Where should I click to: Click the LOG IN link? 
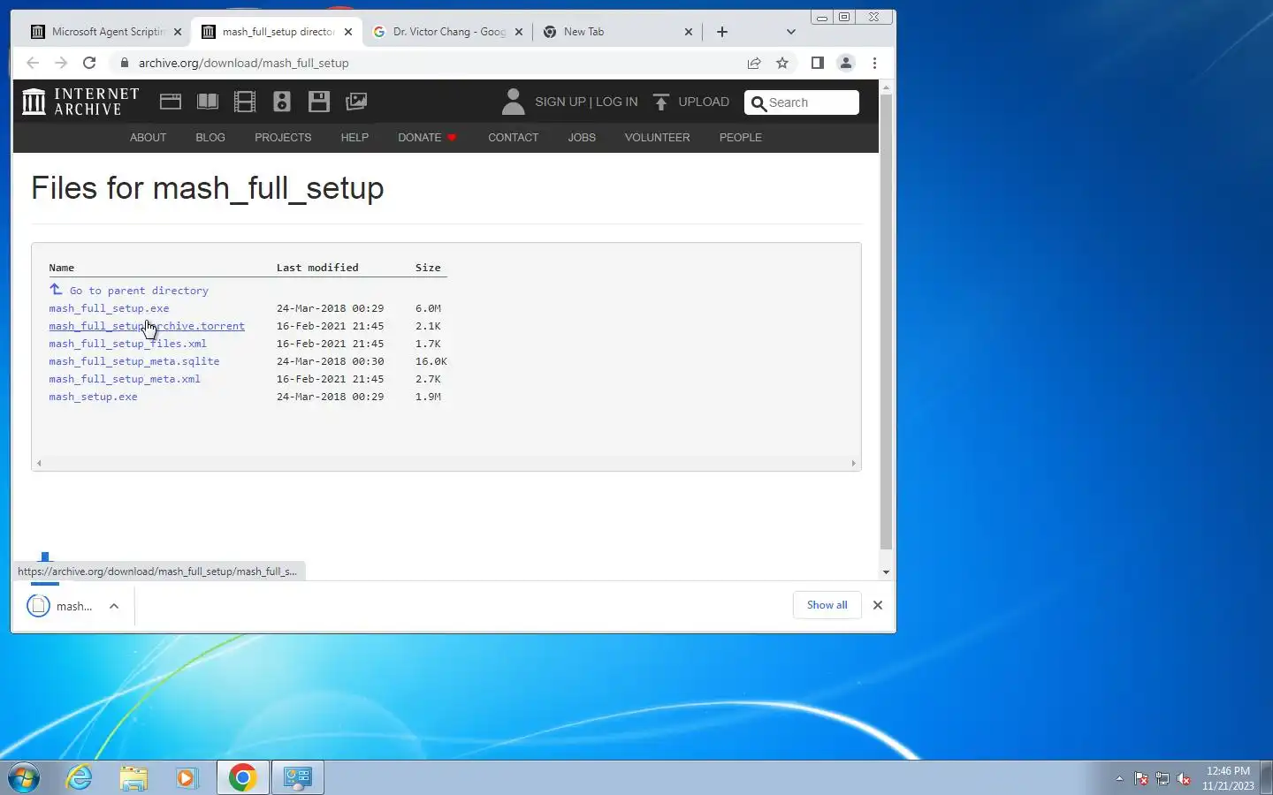pyautogui.click(x=617, y=102)
